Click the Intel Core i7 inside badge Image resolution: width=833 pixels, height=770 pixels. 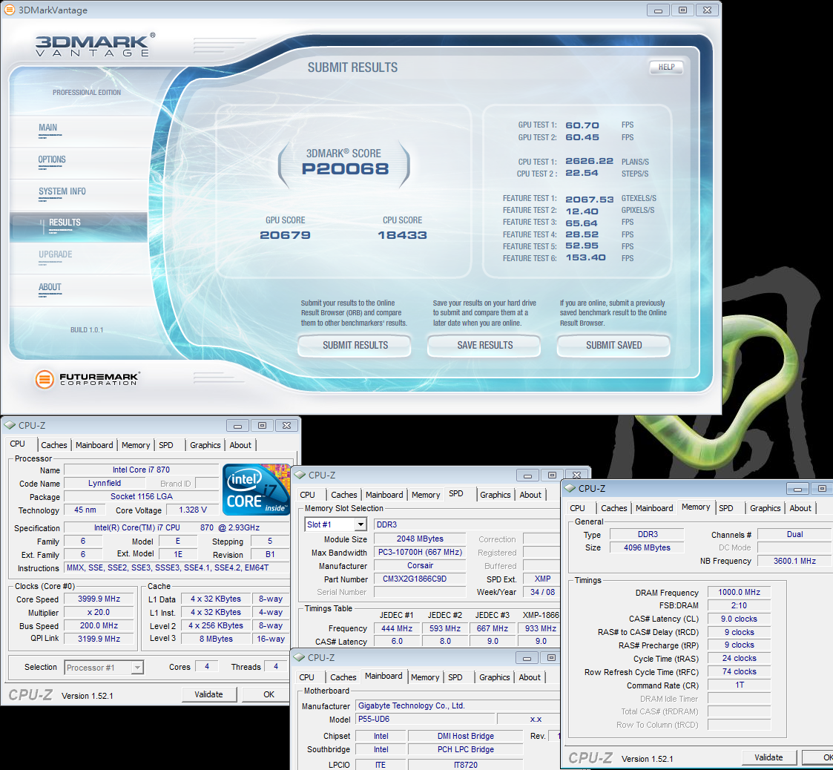[x=257, y=490]
